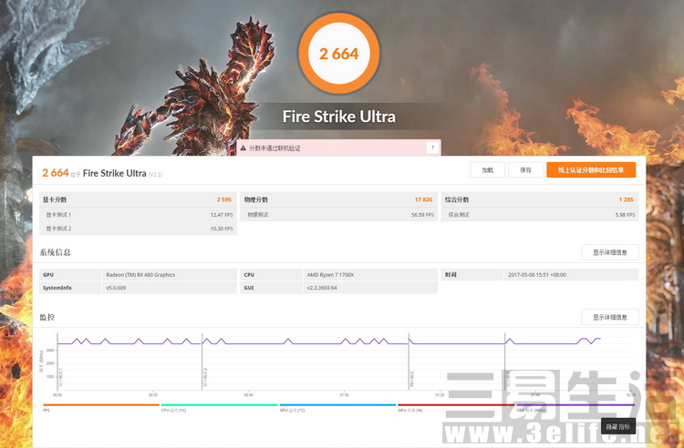
Task: Show detailed system info via 显示详细信息 button
Action: point(610,252)
